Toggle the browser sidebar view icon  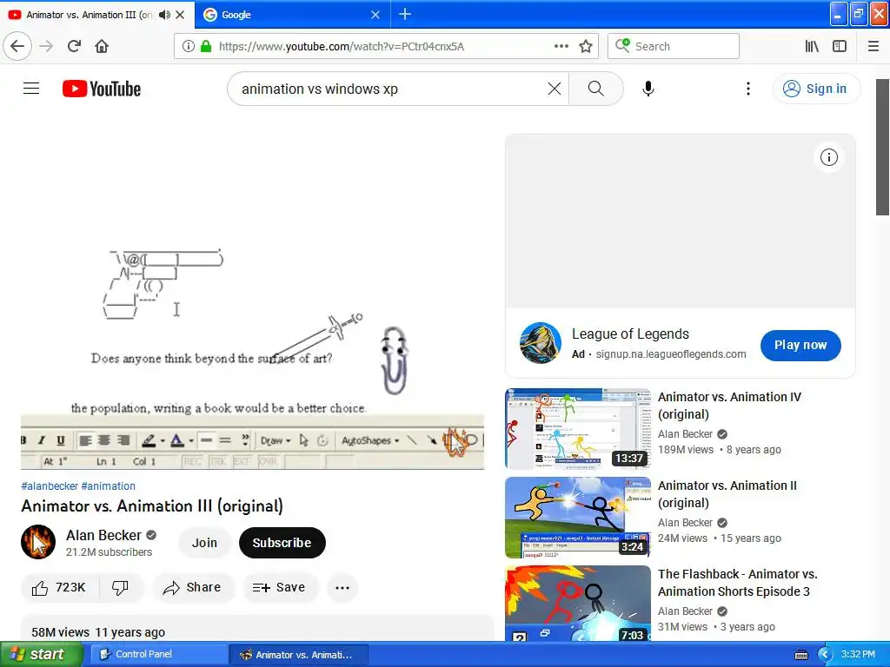[x=840, y=46]
